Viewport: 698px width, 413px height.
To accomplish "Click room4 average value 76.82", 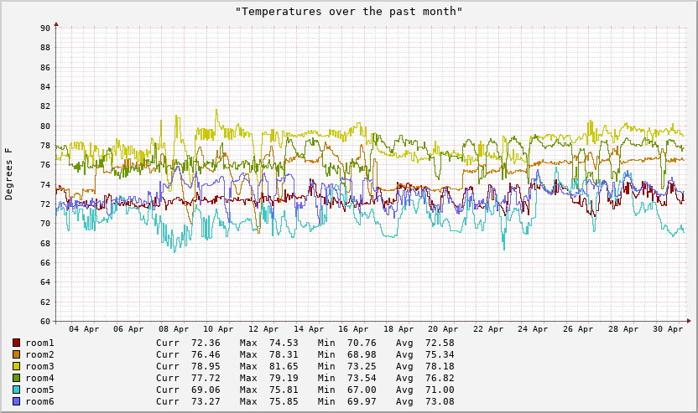I will (x=440, y=378).
